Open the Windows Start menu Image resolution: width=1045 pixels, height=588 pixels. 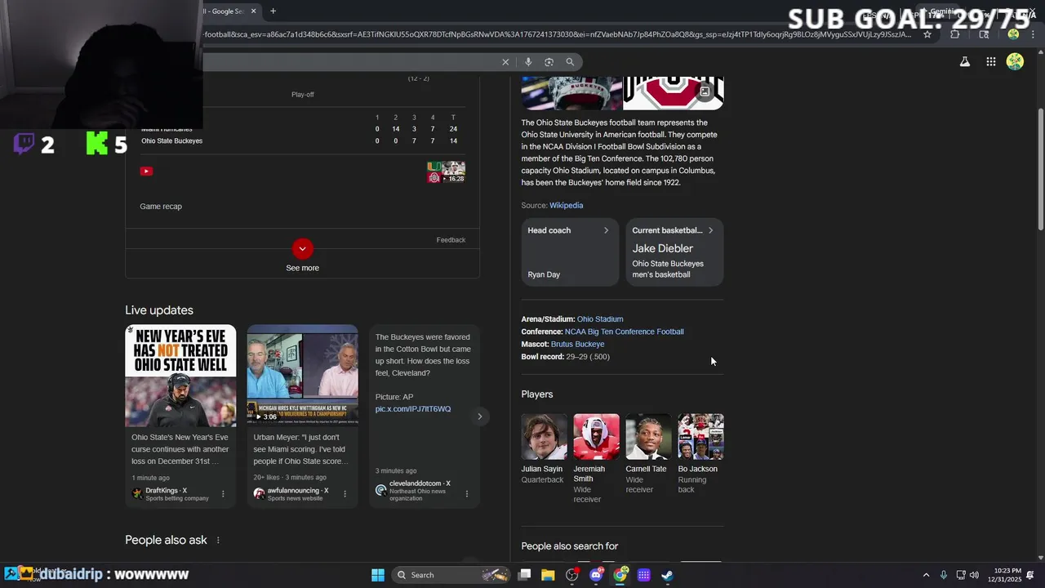tap(378, 575)
